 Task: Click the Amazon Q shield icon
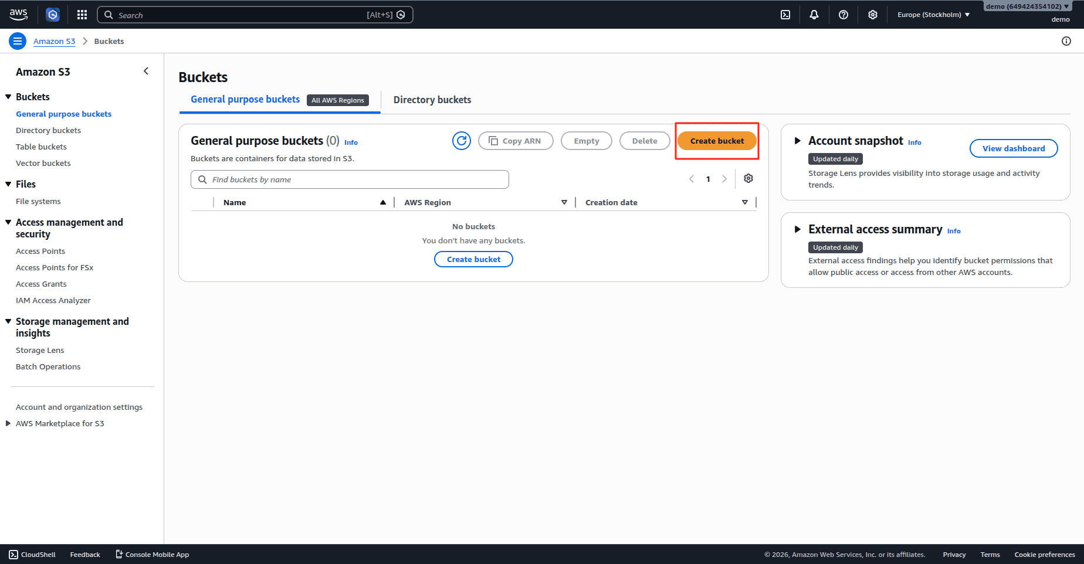tap(53, 15)
